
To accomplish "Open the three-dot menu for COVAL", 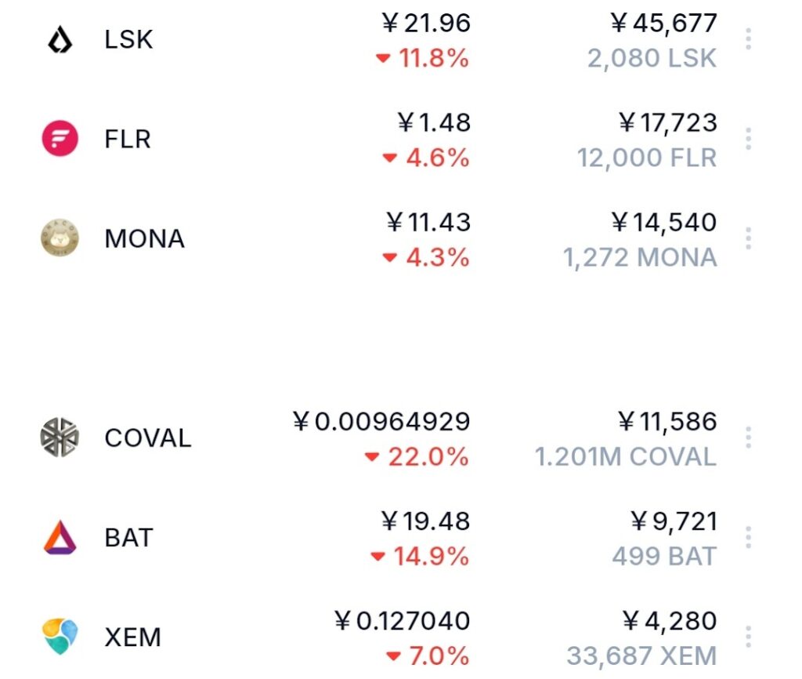I will point(748,438).
